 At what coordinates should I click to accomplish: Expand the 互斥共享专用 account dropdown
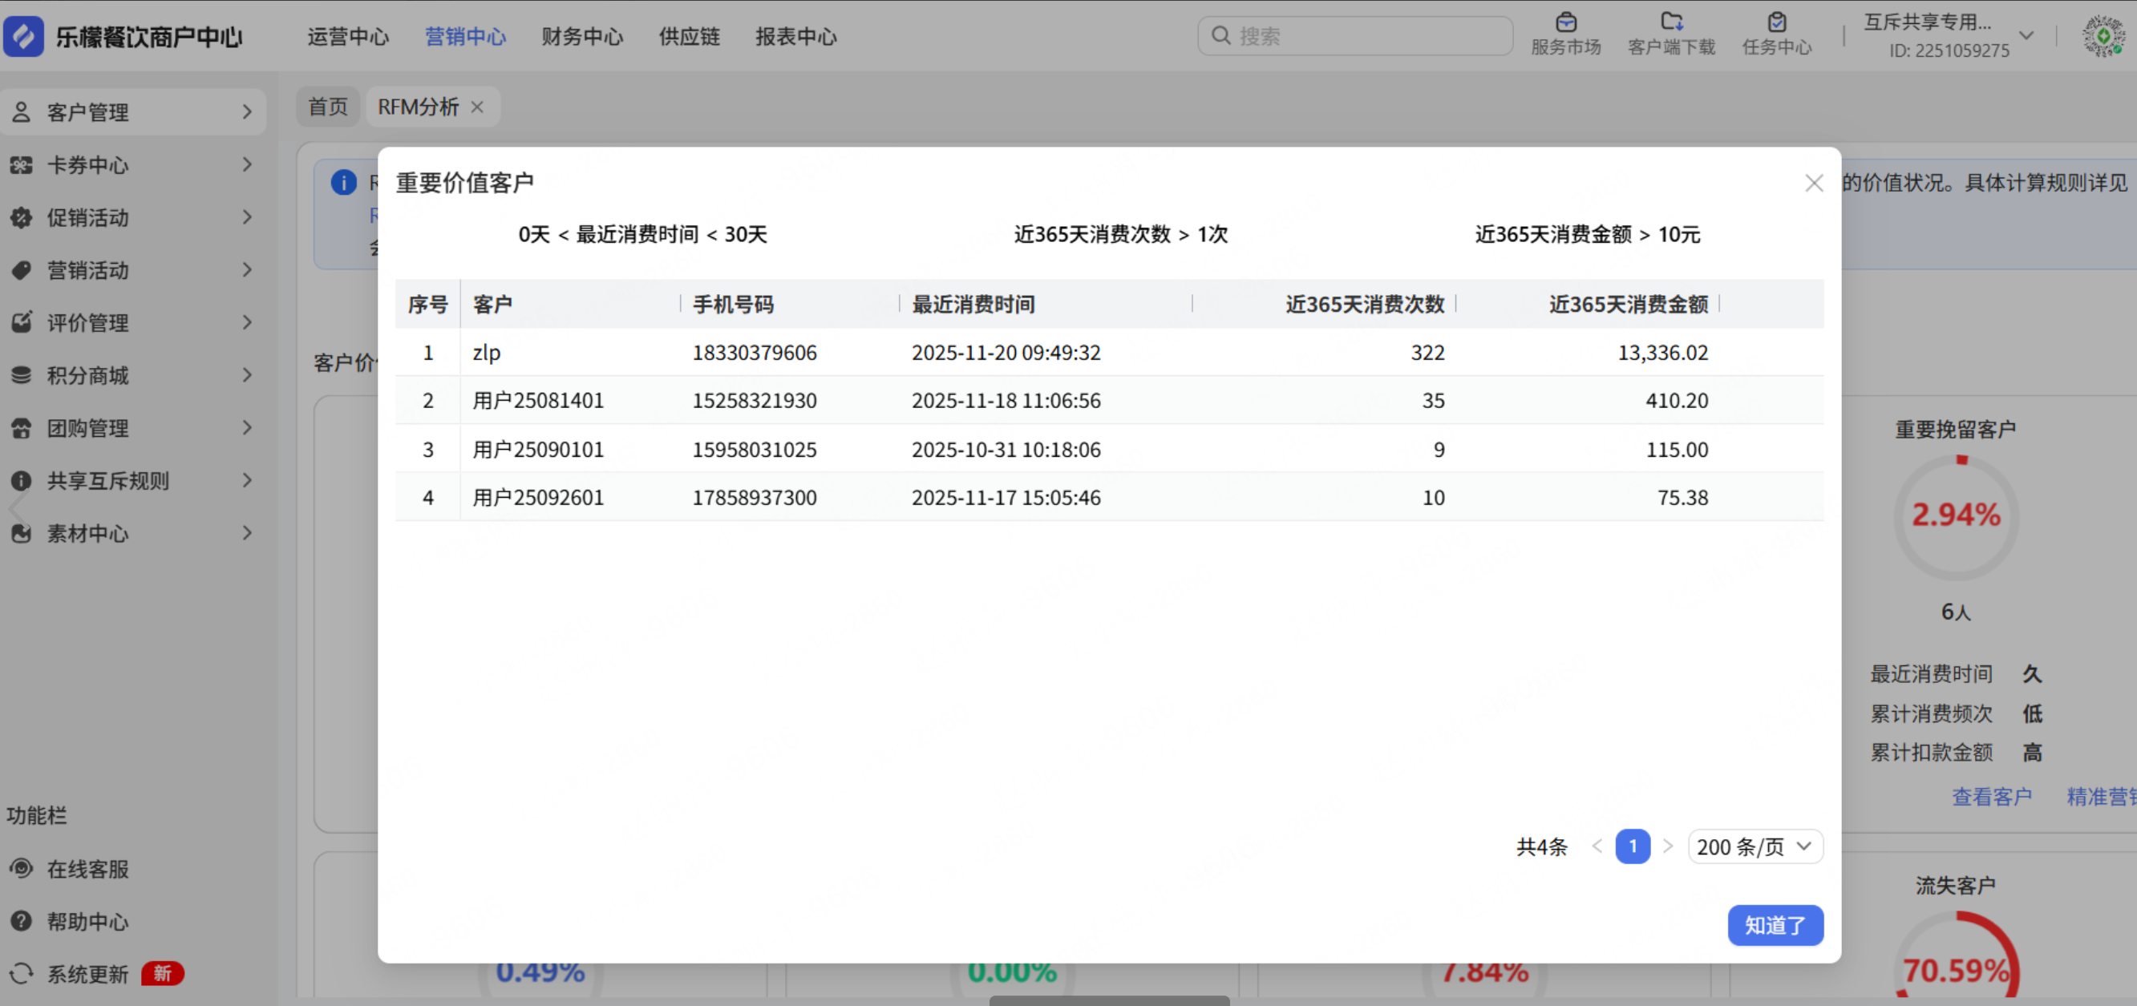2026,35
